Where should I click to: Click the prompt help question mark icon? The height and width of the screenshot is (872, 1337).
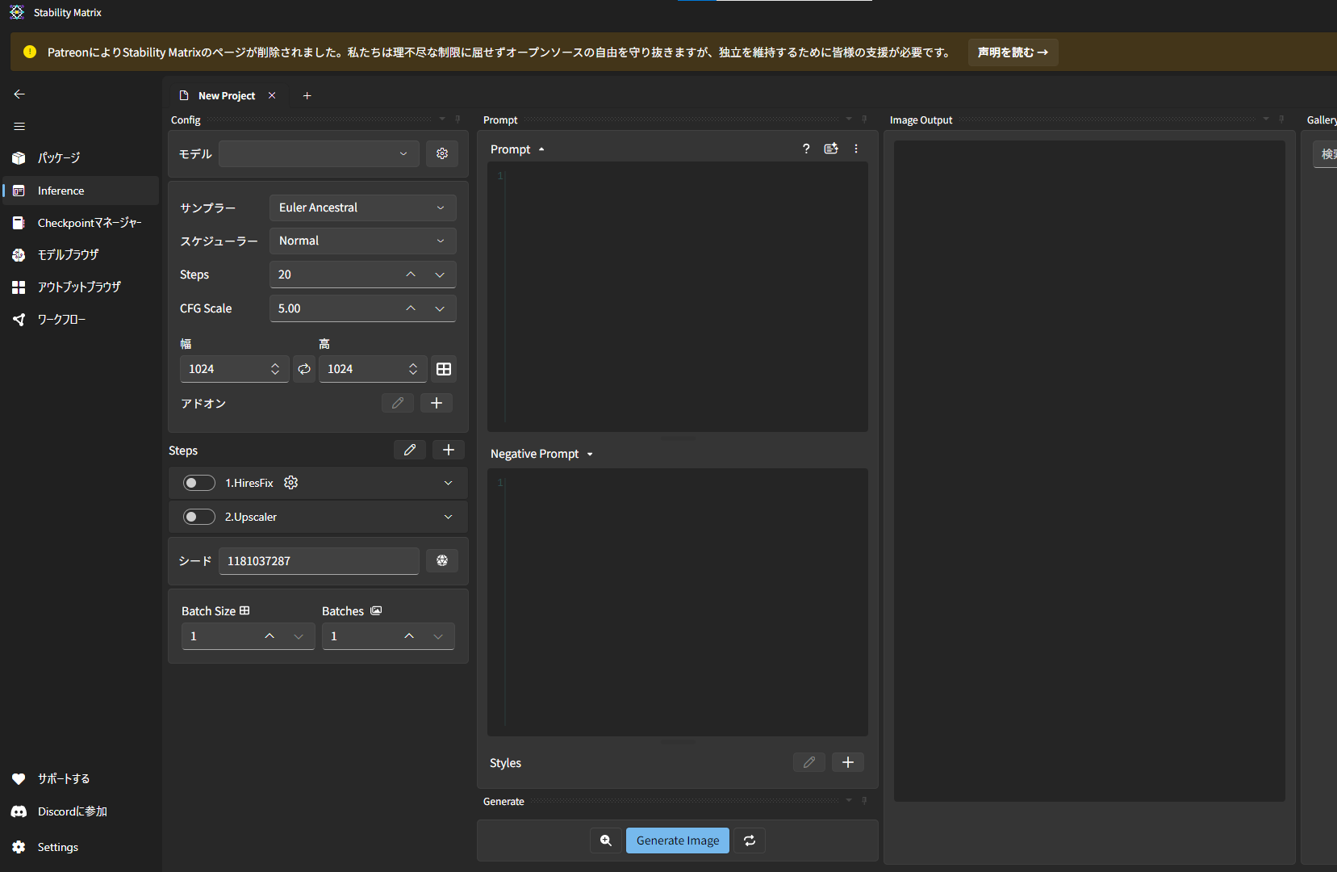806,149
